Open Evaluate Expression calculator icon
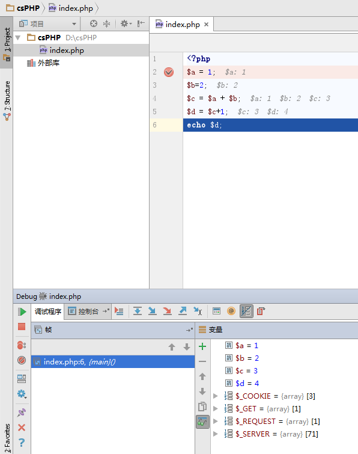358x454 pixels. pyautogui.click(x=216, y=311)
